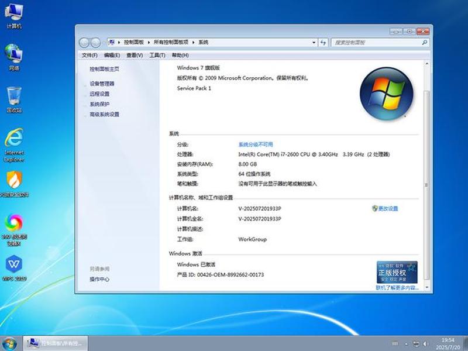
Task: Click the scrollbar up arrow
Action: coord(427,64)
